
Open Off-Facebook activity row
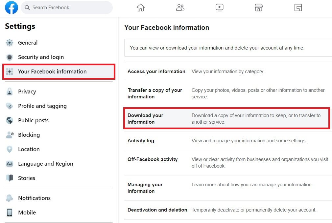click(x=153, y=159)
